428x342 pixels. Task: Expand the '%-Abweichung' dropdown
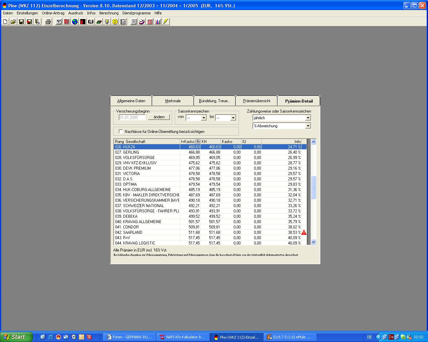click(x=308, y=126)
